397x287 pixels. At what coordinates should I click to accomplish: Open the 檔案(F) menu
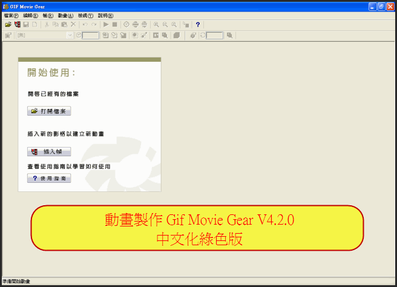click(11, 15)
